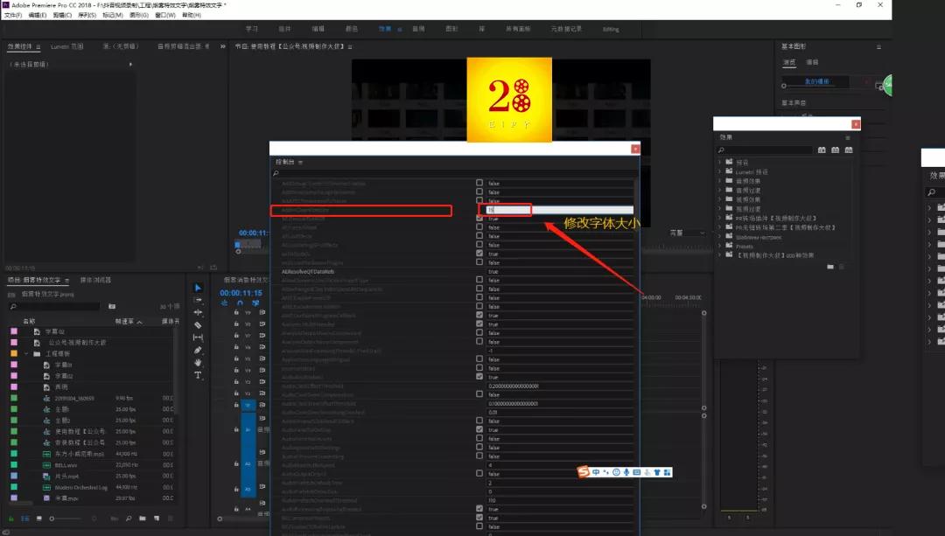Click the New Item icon in project panel
The width and height of the screenshot is (945, 536).
pos(157,519)
